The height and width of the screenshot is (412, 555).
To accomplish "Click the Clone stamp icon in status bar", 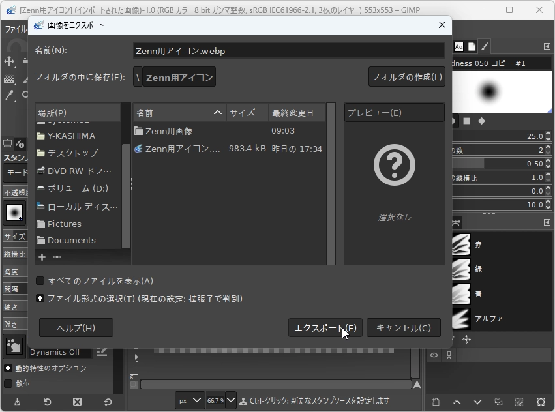I will pyautogui.click(x=243, y=401).
